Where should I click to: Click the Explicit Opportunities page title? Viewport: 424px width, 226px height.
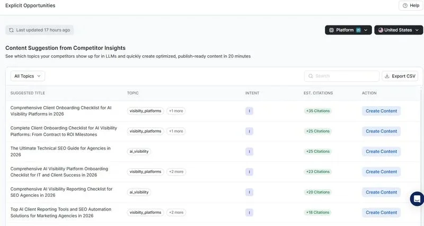(x=30, y=5)
